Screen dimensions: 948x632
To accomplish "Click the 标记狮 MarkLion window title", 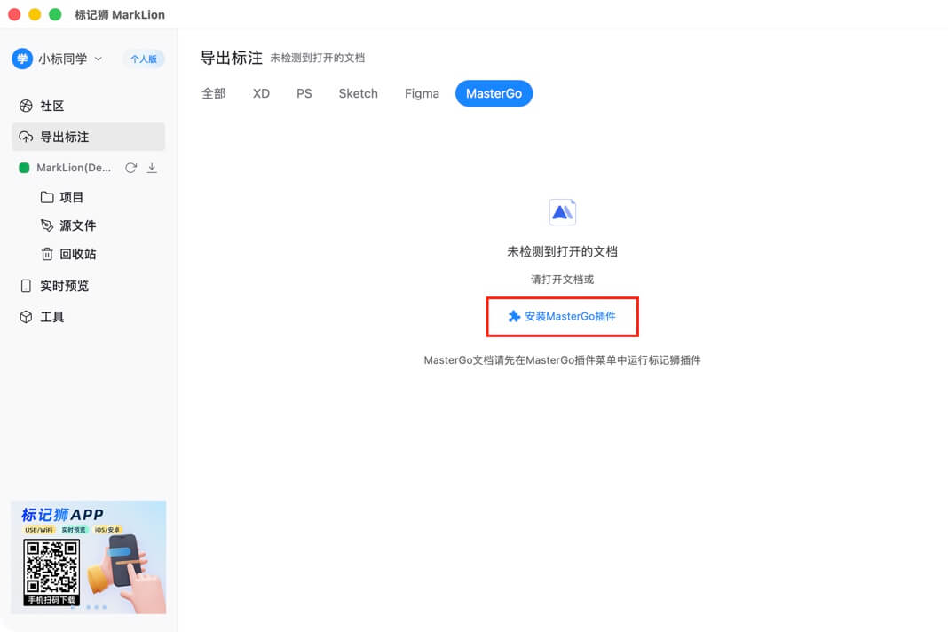I will click(120, 14).
